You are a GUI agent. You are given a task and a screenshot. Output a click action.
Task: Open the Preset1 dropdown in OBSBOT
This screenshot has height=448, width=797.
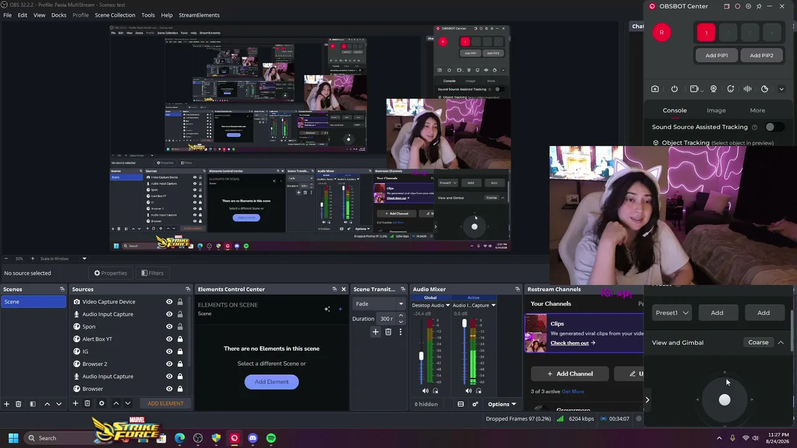[671, 313]
